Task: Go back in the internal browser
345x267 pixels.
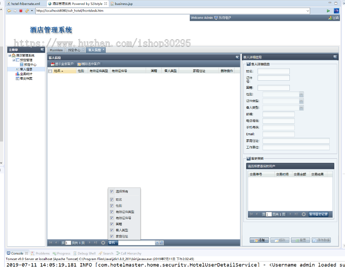Action: coord(9,11)
